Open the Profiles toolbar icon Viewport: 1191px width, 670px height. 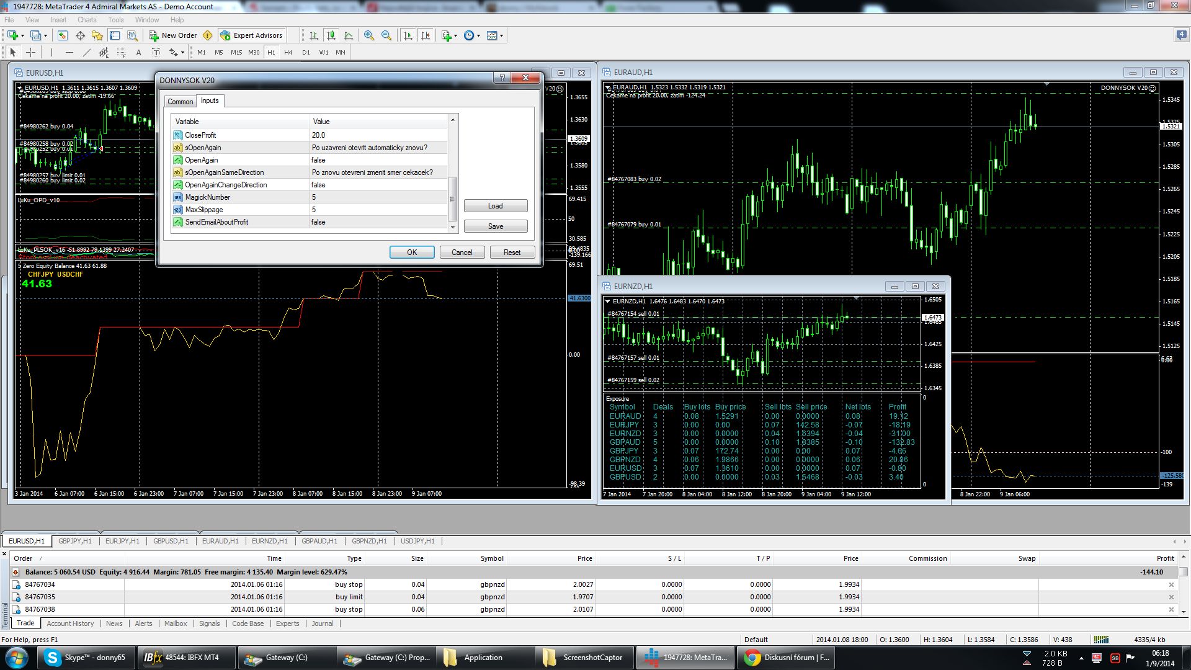point(36,35)
